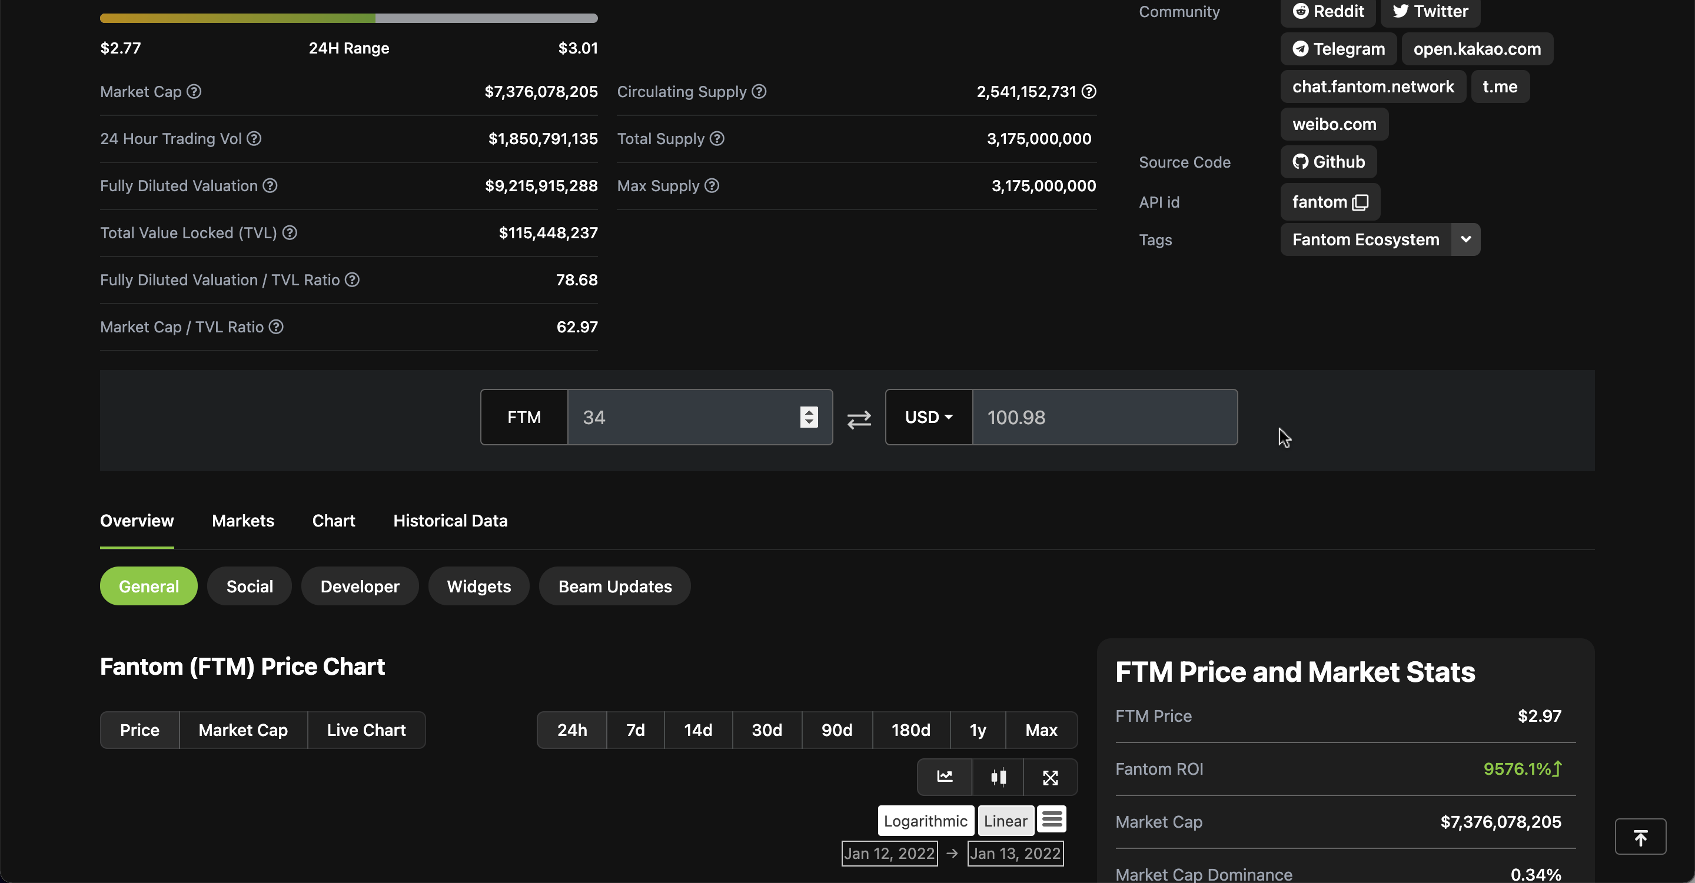Viewport: 1695px width, 883px height.
Task: Set chart range to Max
Action: (1041, 730)
